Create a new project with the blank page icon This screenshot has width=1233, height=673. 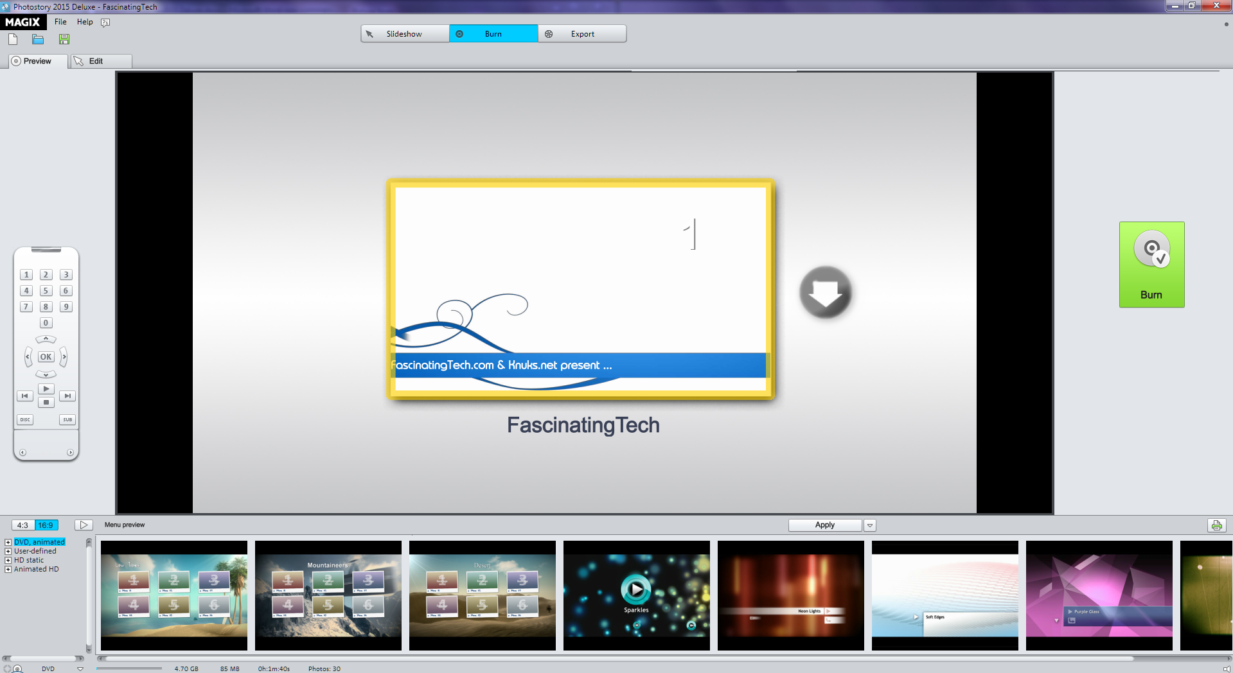[13, 40]
